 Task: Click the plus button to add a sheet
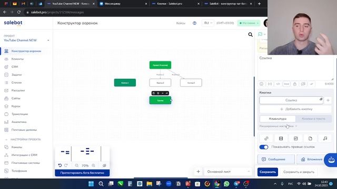(198, 172)
